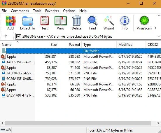Image resolution: width=161 pixels, height=133 pixels.
Task: Sort by Size column header
Action: tap(47, 45)
